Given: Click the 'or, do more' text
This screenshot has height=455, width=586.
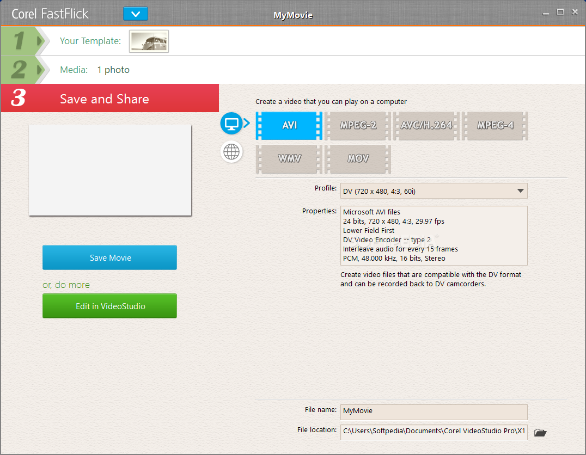Looking at the screenshot, I should click(66, 285).
